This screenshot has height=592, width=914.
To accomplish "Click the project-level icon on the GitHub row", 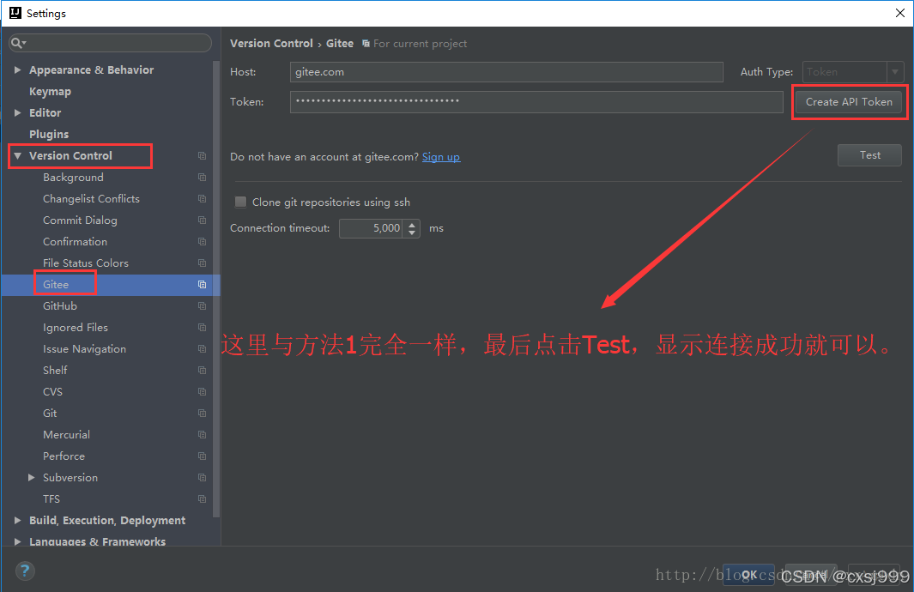I will 202,306.
